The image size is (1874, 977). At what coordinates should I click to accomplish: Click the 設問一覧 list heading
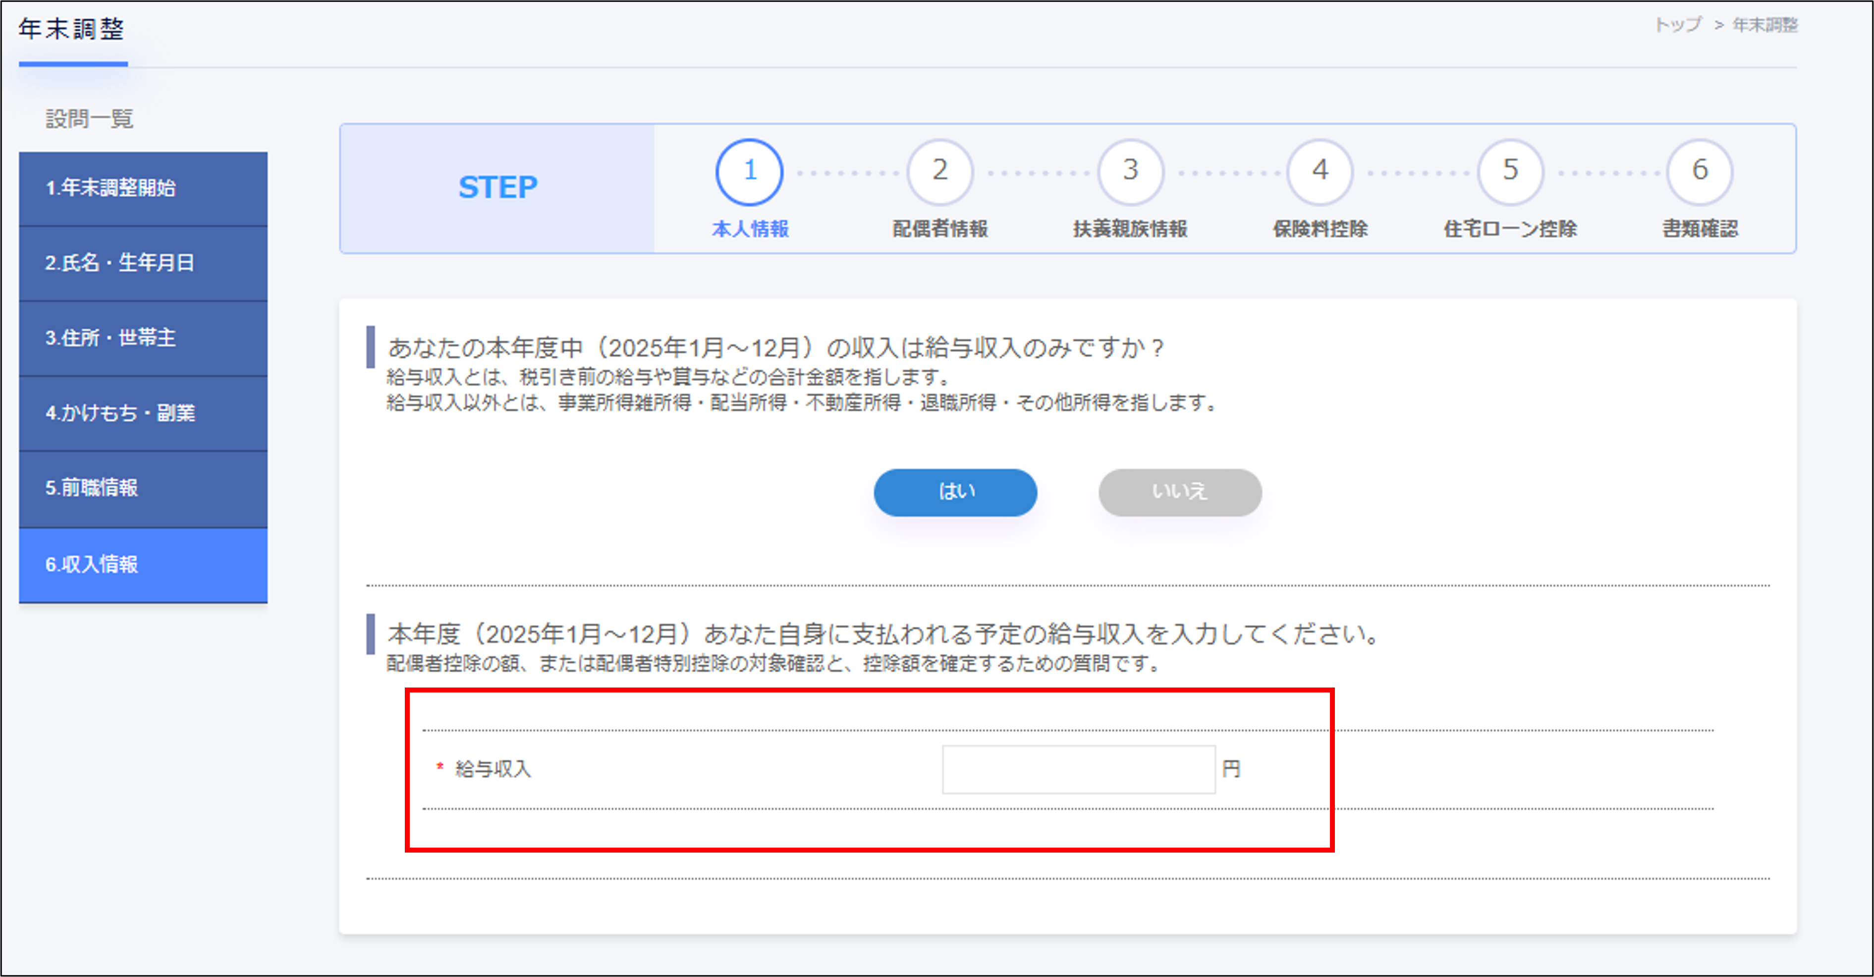(x=89, y=118)
